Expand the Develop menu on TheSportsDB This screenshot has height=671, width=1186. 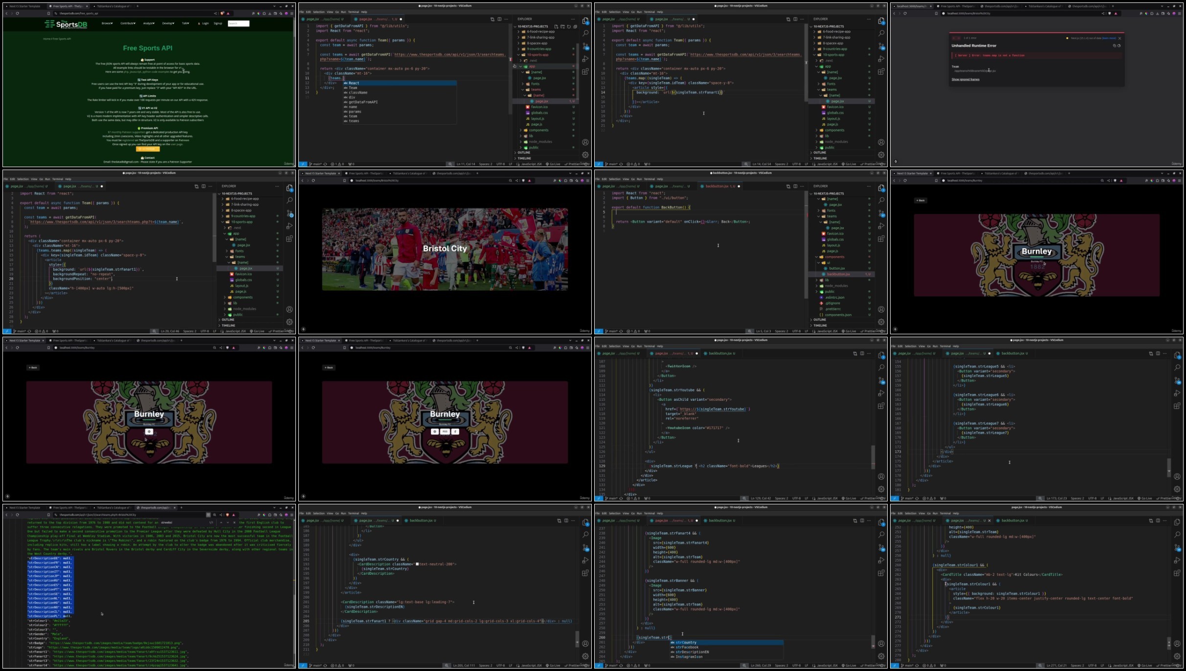(x=168, y=23)
